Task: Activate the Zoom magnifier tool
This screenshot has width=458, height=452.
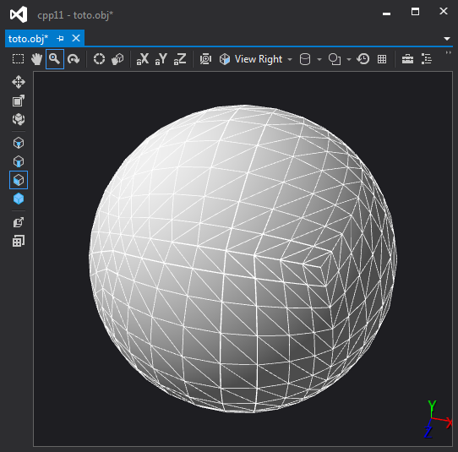Action: pos(55,59)
